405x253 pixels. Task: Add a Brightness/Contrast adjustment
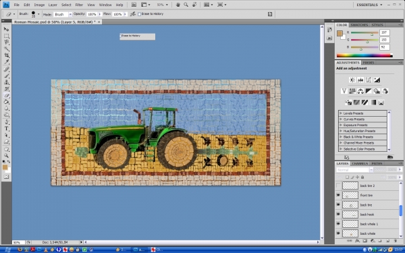[x=352, y=80]
